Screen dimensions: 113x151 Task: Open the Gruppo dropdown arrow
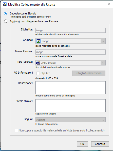point(103,41)
